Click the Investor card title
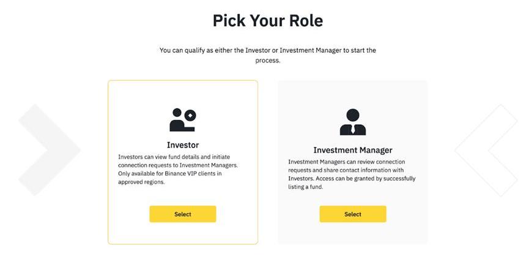The height and width of the screenshot is (262, 529). pos(182,145)
